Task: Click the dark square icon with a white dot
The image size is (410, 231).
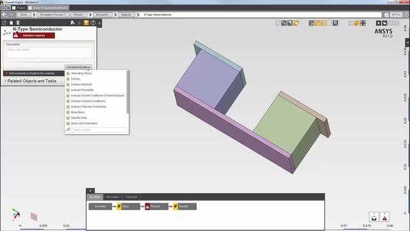Action: tap(379, 23)
